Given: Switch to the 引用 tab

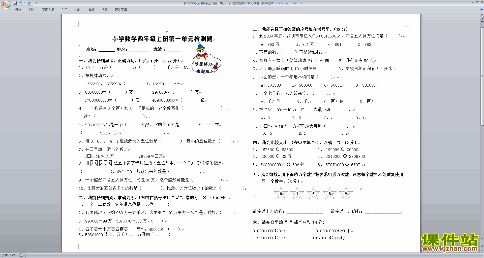Looking at the screenshot, I should coord(64,10).
